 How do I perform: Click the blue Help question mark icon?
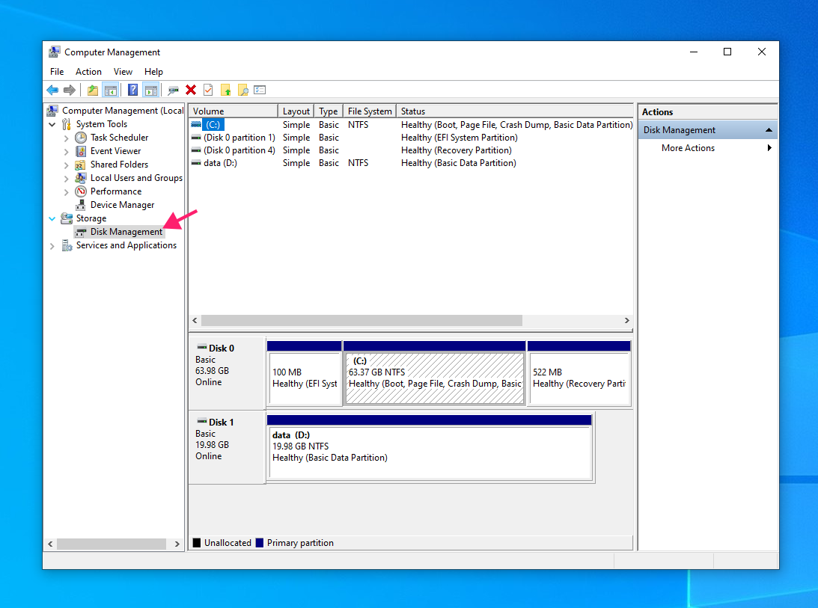pos(133,90)
